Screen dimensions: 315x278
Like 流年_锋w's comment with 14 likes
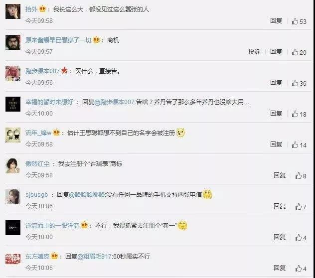pyautogui.click(x=299, y=145)
